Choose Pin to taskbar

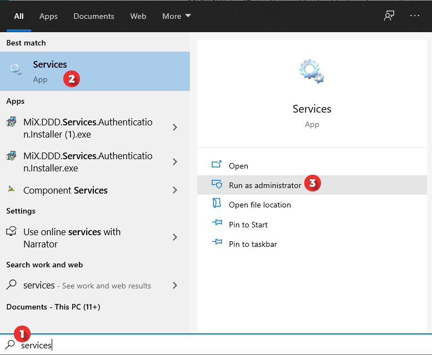312,244
